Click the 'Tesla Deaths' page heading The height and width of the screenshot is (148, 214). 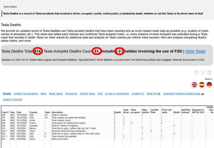click(x=11, y=25)
